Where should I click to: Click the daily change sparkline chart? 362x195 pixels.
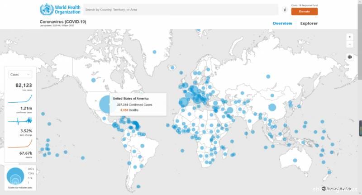(x=20, y=120)
